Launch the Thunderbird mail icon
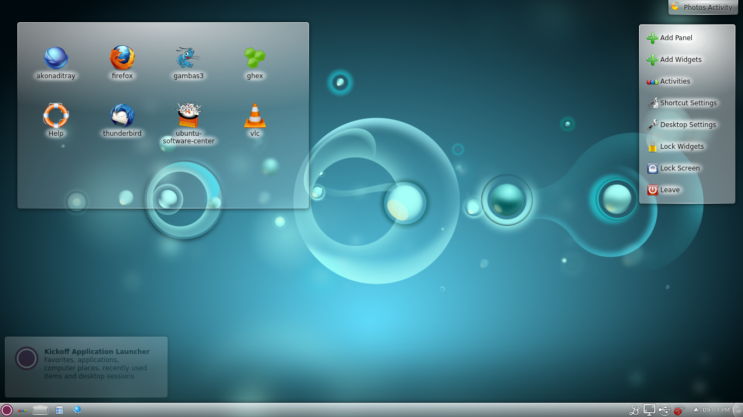 (x=122, y=115)
